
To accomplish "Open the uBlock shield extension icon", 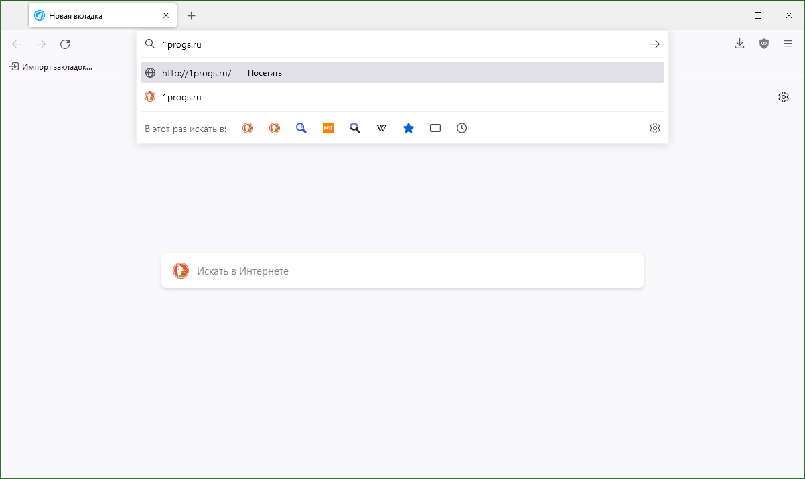I will tap(764, 44).
